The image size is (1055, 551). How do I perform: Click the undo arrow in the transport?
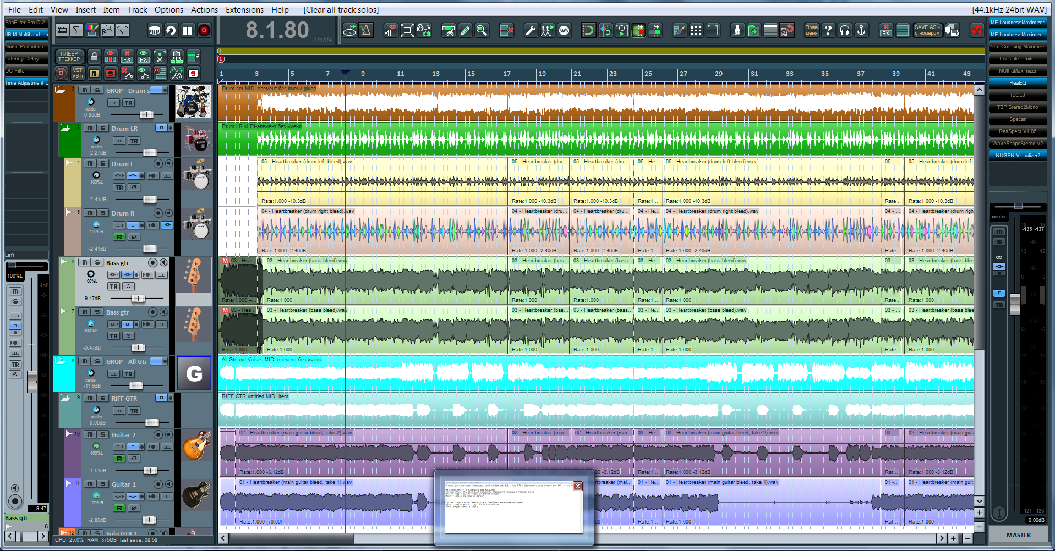(x=171, y=30)
